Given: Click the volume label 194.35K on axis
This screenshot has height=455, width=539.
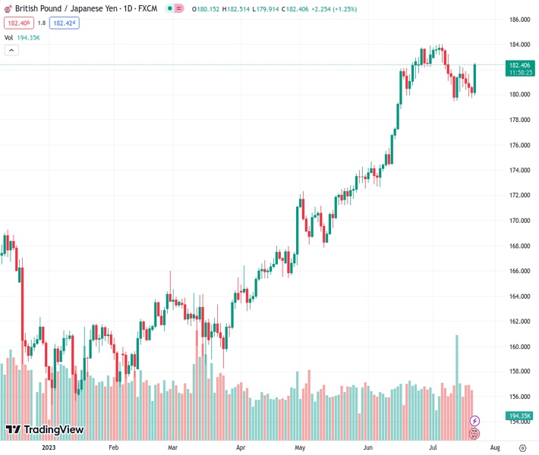Looking at the screenshot, I should tap(519, 416).
